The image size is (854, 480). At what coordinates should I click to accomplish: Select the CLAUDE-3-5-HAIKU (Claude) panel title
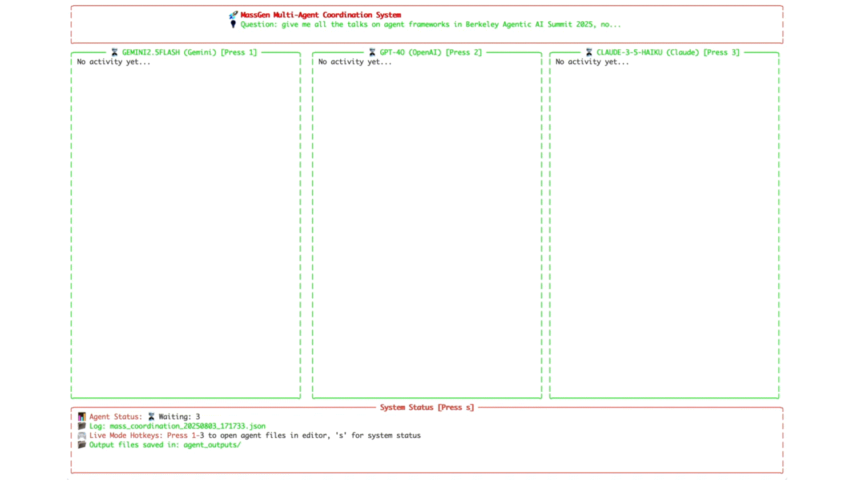(x=647, y=52)
